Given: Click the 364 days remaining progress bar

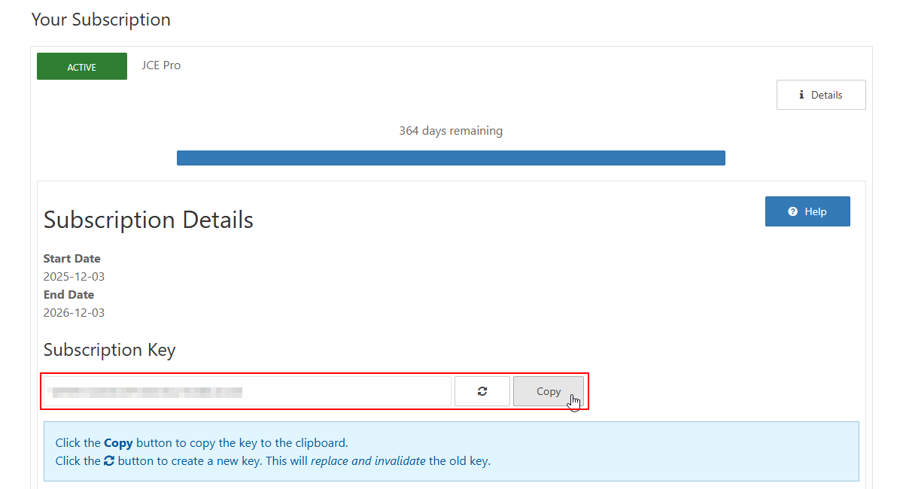Looking at the screenshot, I should pos(451,157).
